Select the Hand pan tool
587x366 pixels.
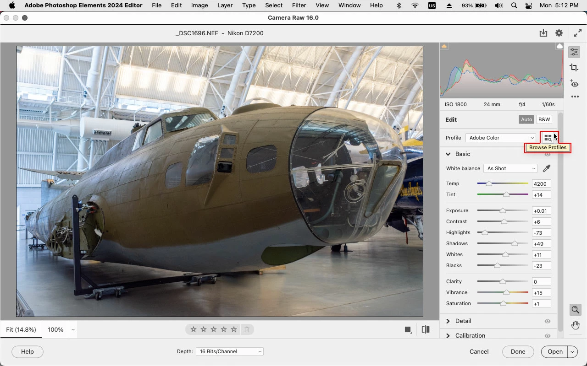575,325
